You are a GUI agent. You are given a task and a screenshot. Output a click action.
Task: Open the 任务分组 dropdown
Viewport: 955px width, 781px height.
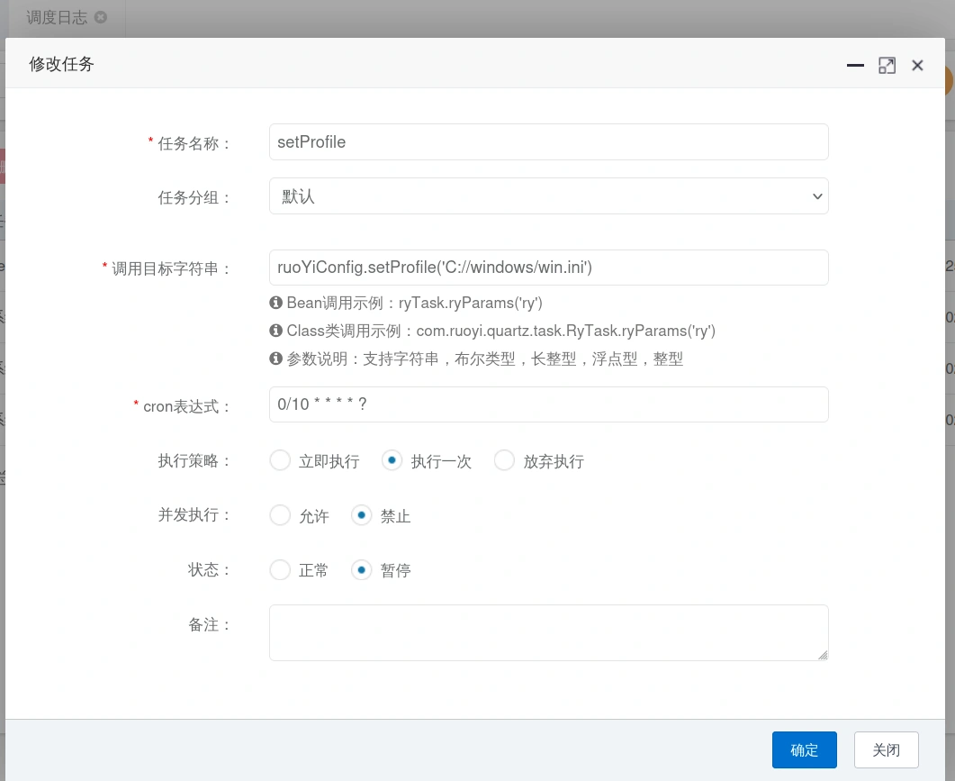[x=548, y=196]
